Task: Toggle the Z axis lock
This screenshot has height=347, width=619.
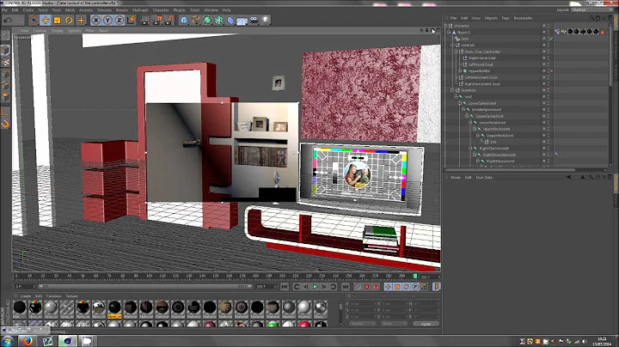Action: [120, 20]
